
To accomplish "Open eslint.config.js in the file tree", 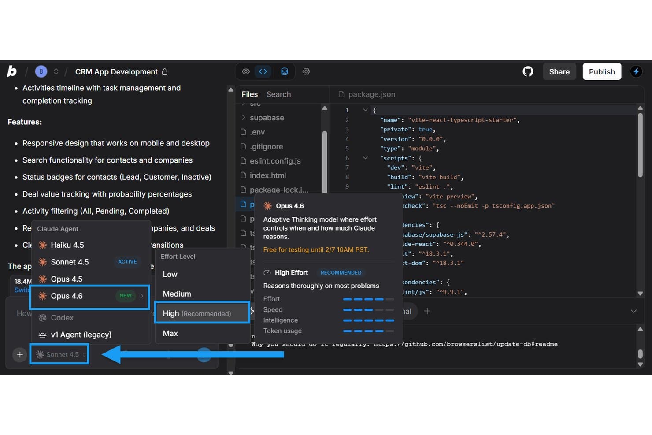I will [270, 161].
